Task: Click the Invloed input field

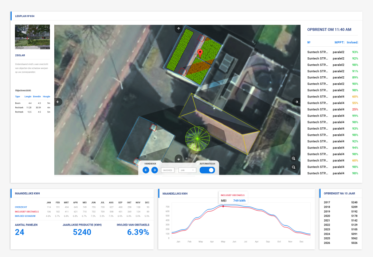Action: [168, 170]
